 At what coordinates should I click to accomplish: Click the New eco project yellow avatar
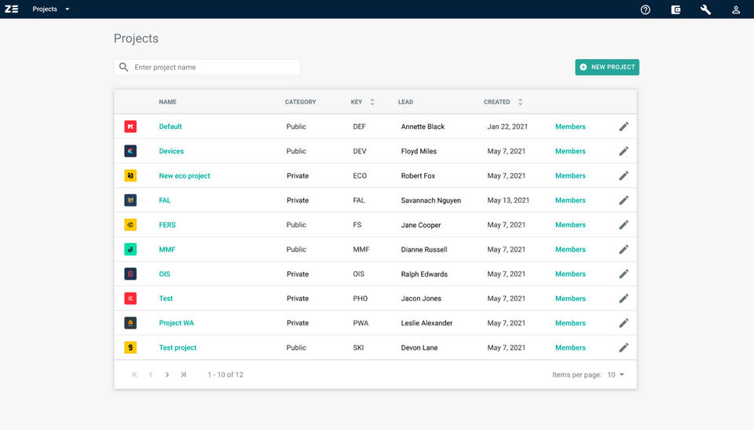tap(130, 176)
